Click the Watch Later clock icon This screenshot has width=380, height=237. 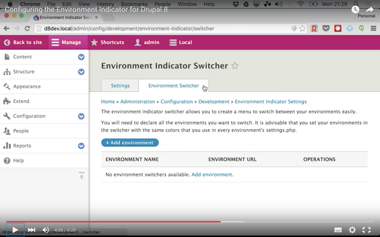[355, 10]
